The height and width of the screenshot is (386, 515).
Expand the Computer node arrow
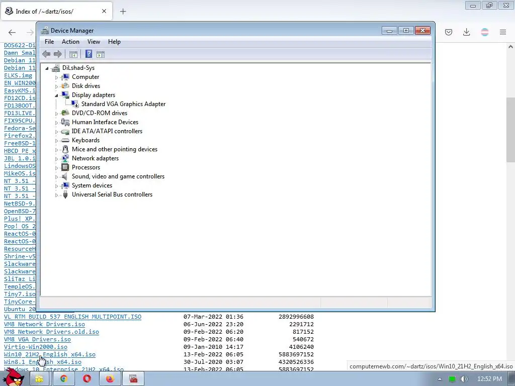click(x=56, y=77)
